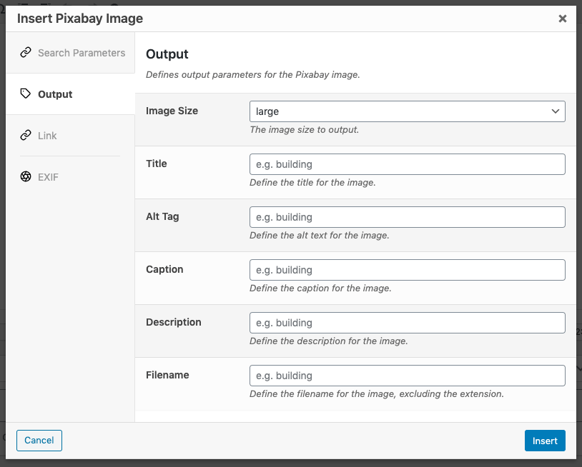Click the 'Image Size' label
582x467 pixels.
[172, 111]
